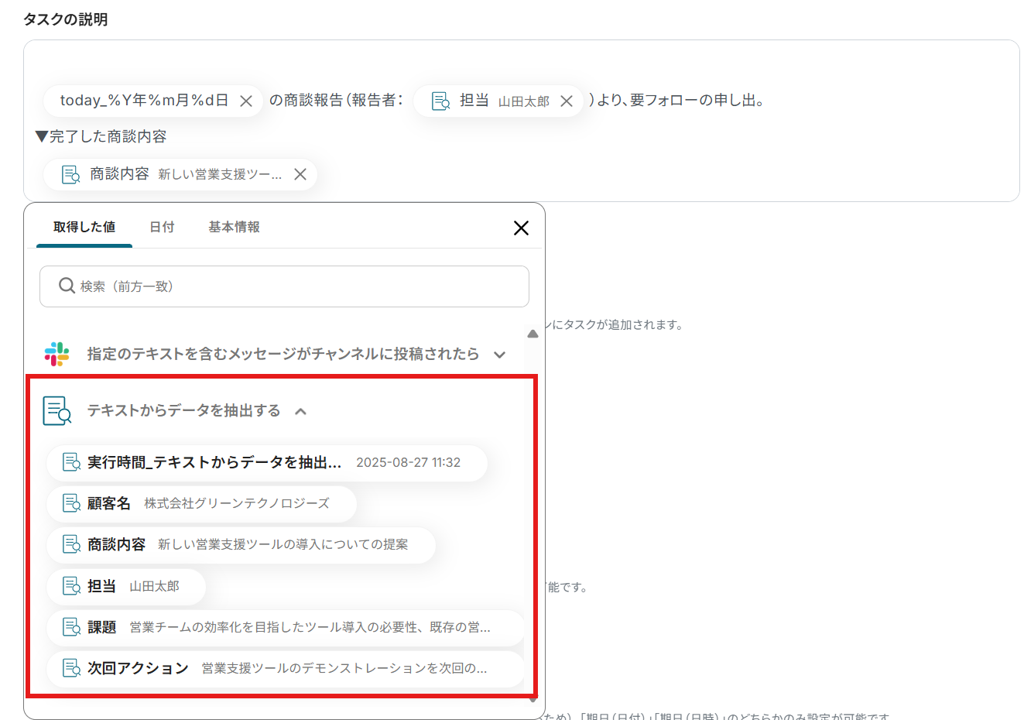Click the ▼完了した商談内容 text line
1024x720 pixels.
(x=101, y=136)
